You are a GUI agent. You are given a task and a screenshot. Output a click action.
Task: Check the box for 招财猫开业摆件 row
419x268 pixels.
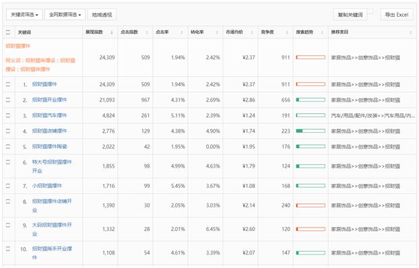pos(8,100)
